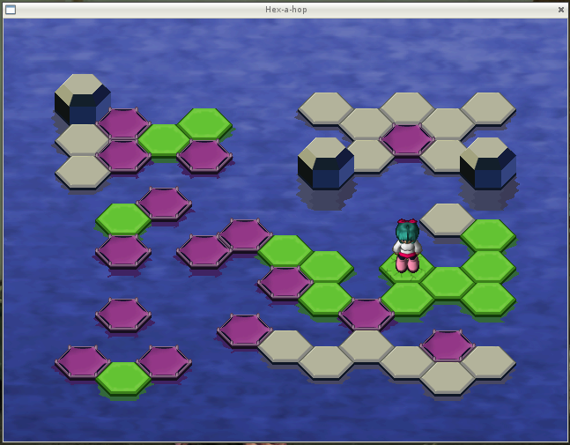
Task: Select the purple tile at the grey path's left end
Action: click(245, 330)
